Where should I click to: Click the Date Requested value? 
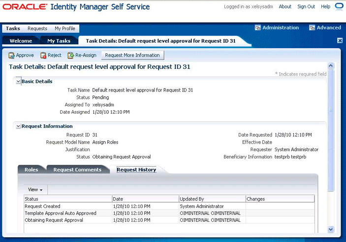point(293,135)
